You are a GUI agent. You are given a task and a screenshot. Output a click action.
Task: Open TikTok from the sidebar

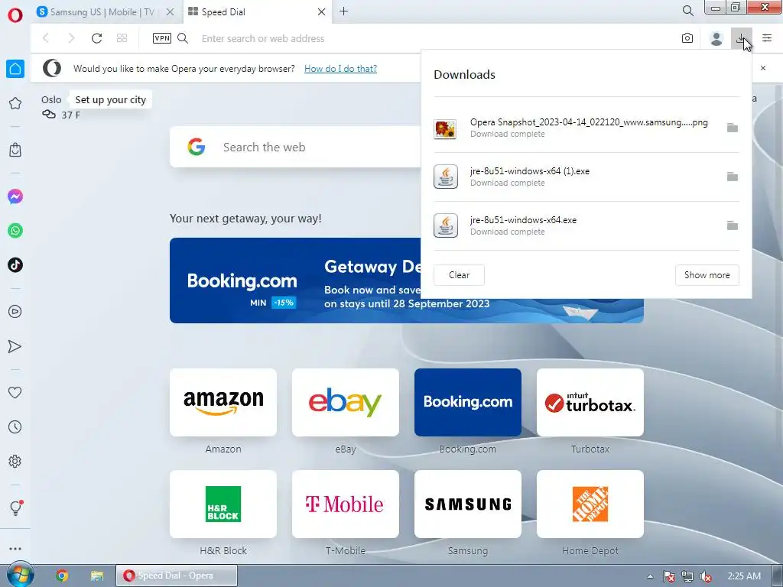[x=15, y=265]
